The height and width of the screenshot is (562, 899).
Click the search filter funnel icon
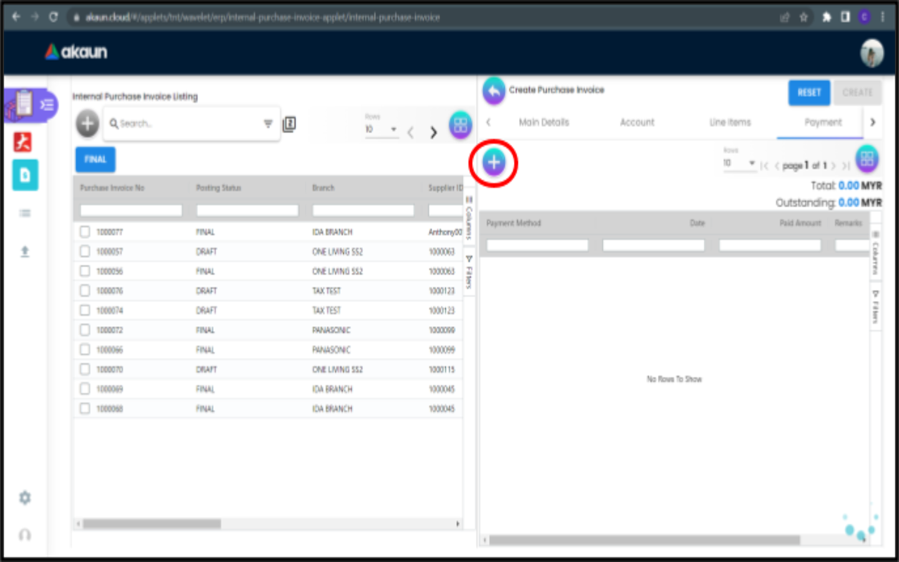click(x=268, y=124)
